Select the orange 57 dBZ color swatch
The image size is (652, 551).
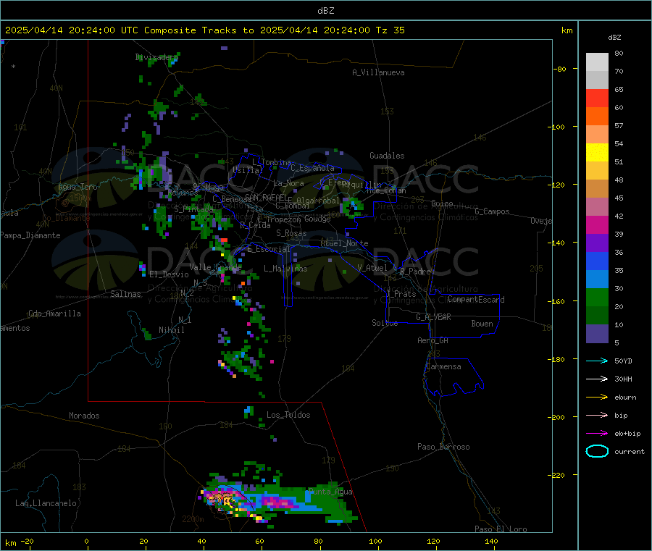coord(597,117)
